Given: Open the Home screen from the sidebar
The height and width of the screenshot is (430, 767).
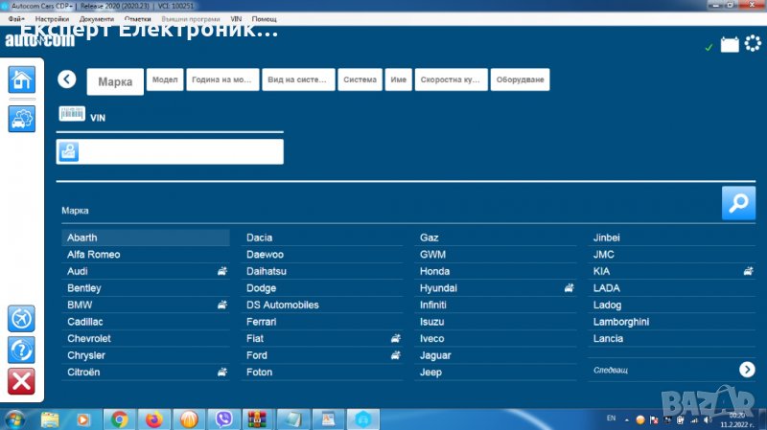Looking at the screenshot, I should [21, 79].
